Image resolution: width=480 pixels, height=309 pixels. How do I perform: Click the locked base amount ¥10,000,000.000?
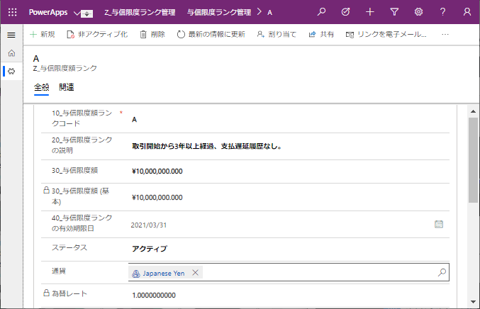pyautogui.click(x=157, y=198)
